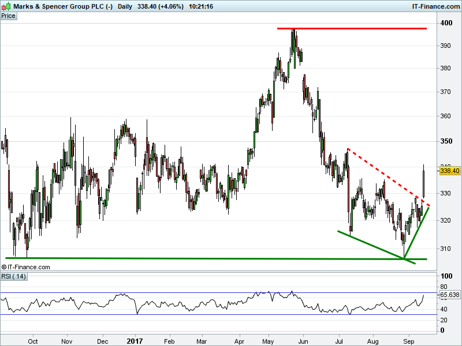Click the RSI 80 axis label
The height and width of the screenshot is (346, 462).
[444, 287]
